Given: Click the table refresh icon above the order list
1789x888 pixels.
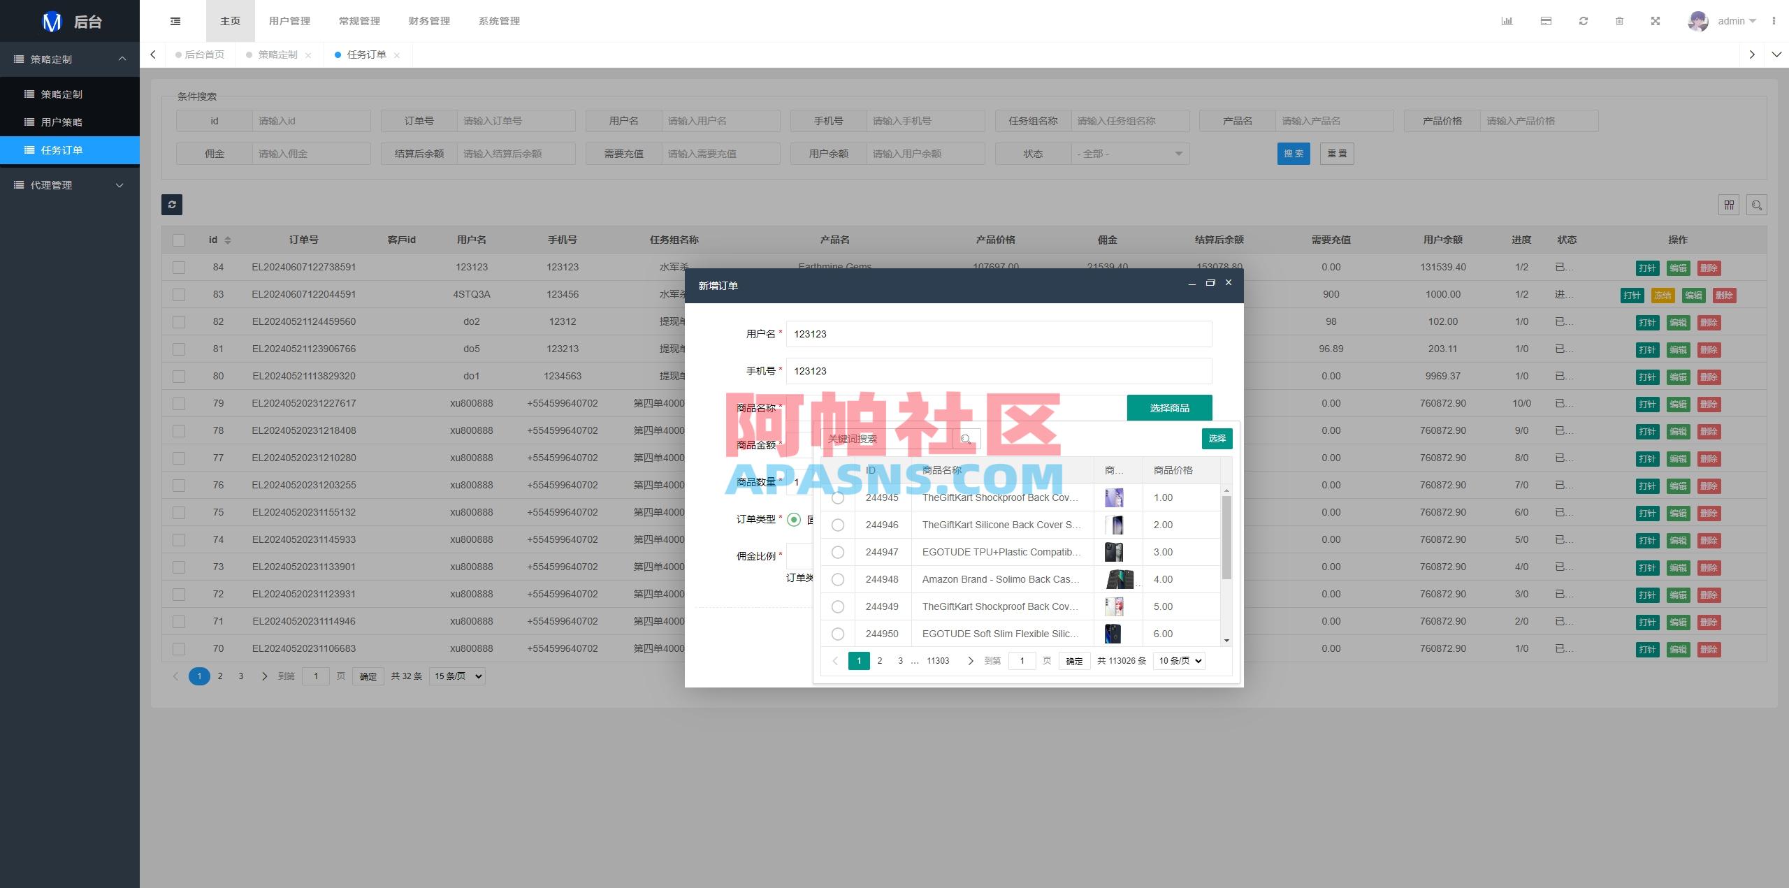Looking at the screenshot, I should pos(172,204).
